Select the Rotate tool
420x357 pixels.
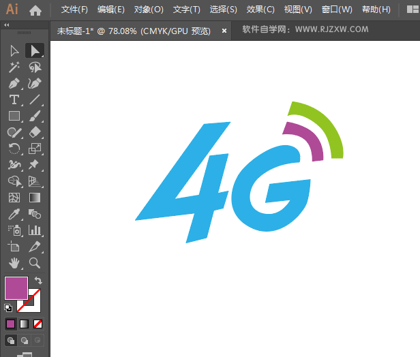[x=14, y=149]
